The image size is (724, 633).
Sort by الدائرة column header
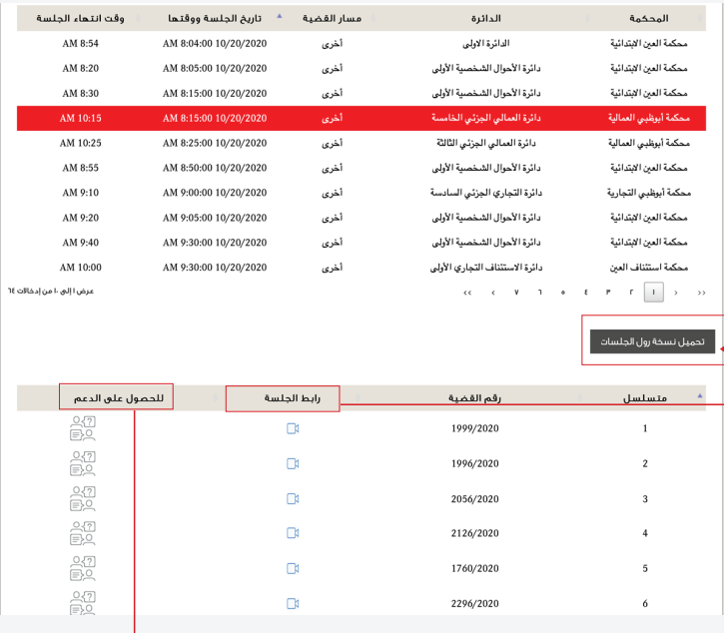point(485,18)
